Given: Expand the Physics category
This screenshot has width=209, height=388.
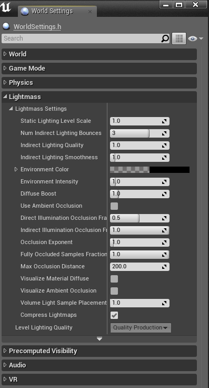Looking at the screenshot, I should pyautogui.click(x=5, y=83).
